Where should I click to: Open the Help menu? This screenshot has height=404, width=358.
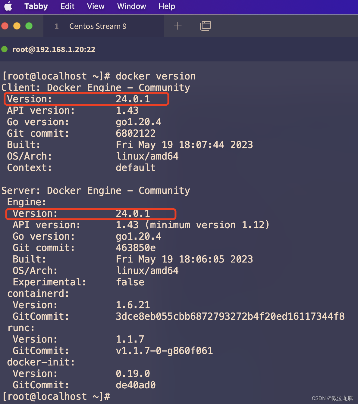pyautogui.click(x=167, y=6)
